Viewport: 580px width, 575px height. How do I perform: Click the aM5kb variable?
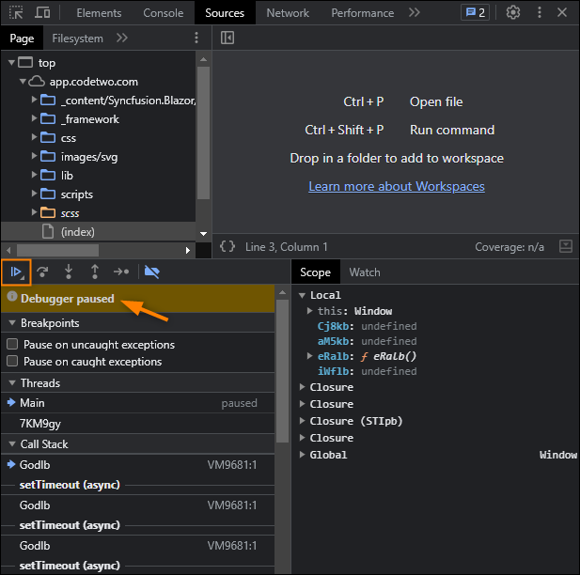333,341
